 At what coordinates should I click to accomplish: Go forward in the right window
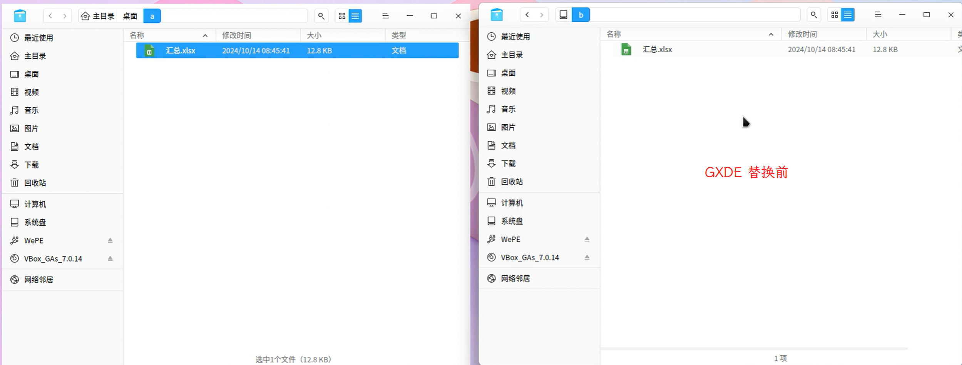pyautogui.click(x=542, y=15)
